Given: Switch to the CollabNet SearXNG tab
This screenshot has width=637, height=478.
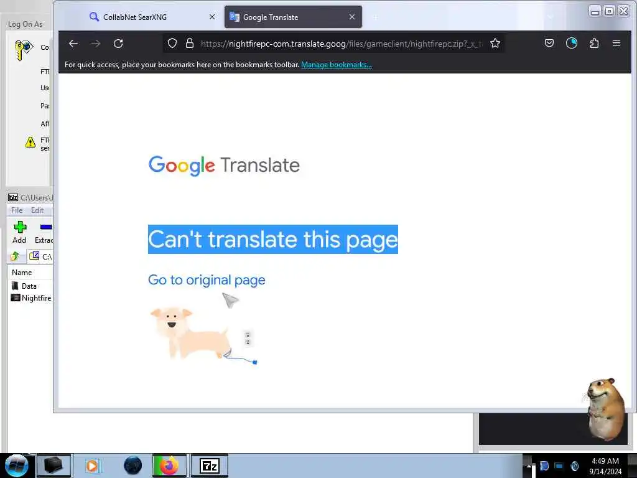Looking at the screenshot, I should point(152,17).
